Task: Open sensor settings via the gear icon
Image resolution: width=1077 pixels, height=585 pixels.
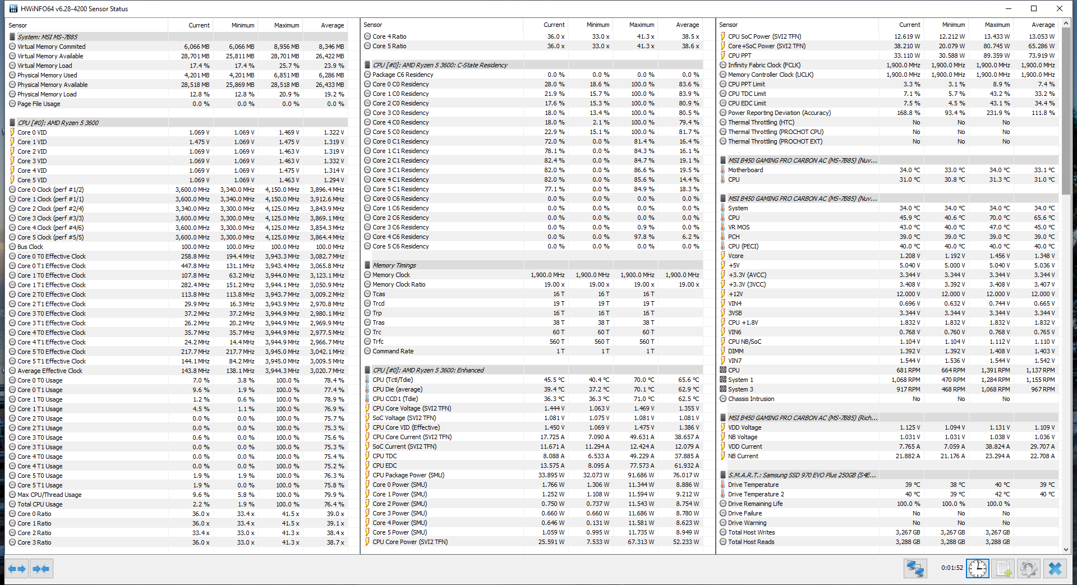Action: pos(1029,569)
